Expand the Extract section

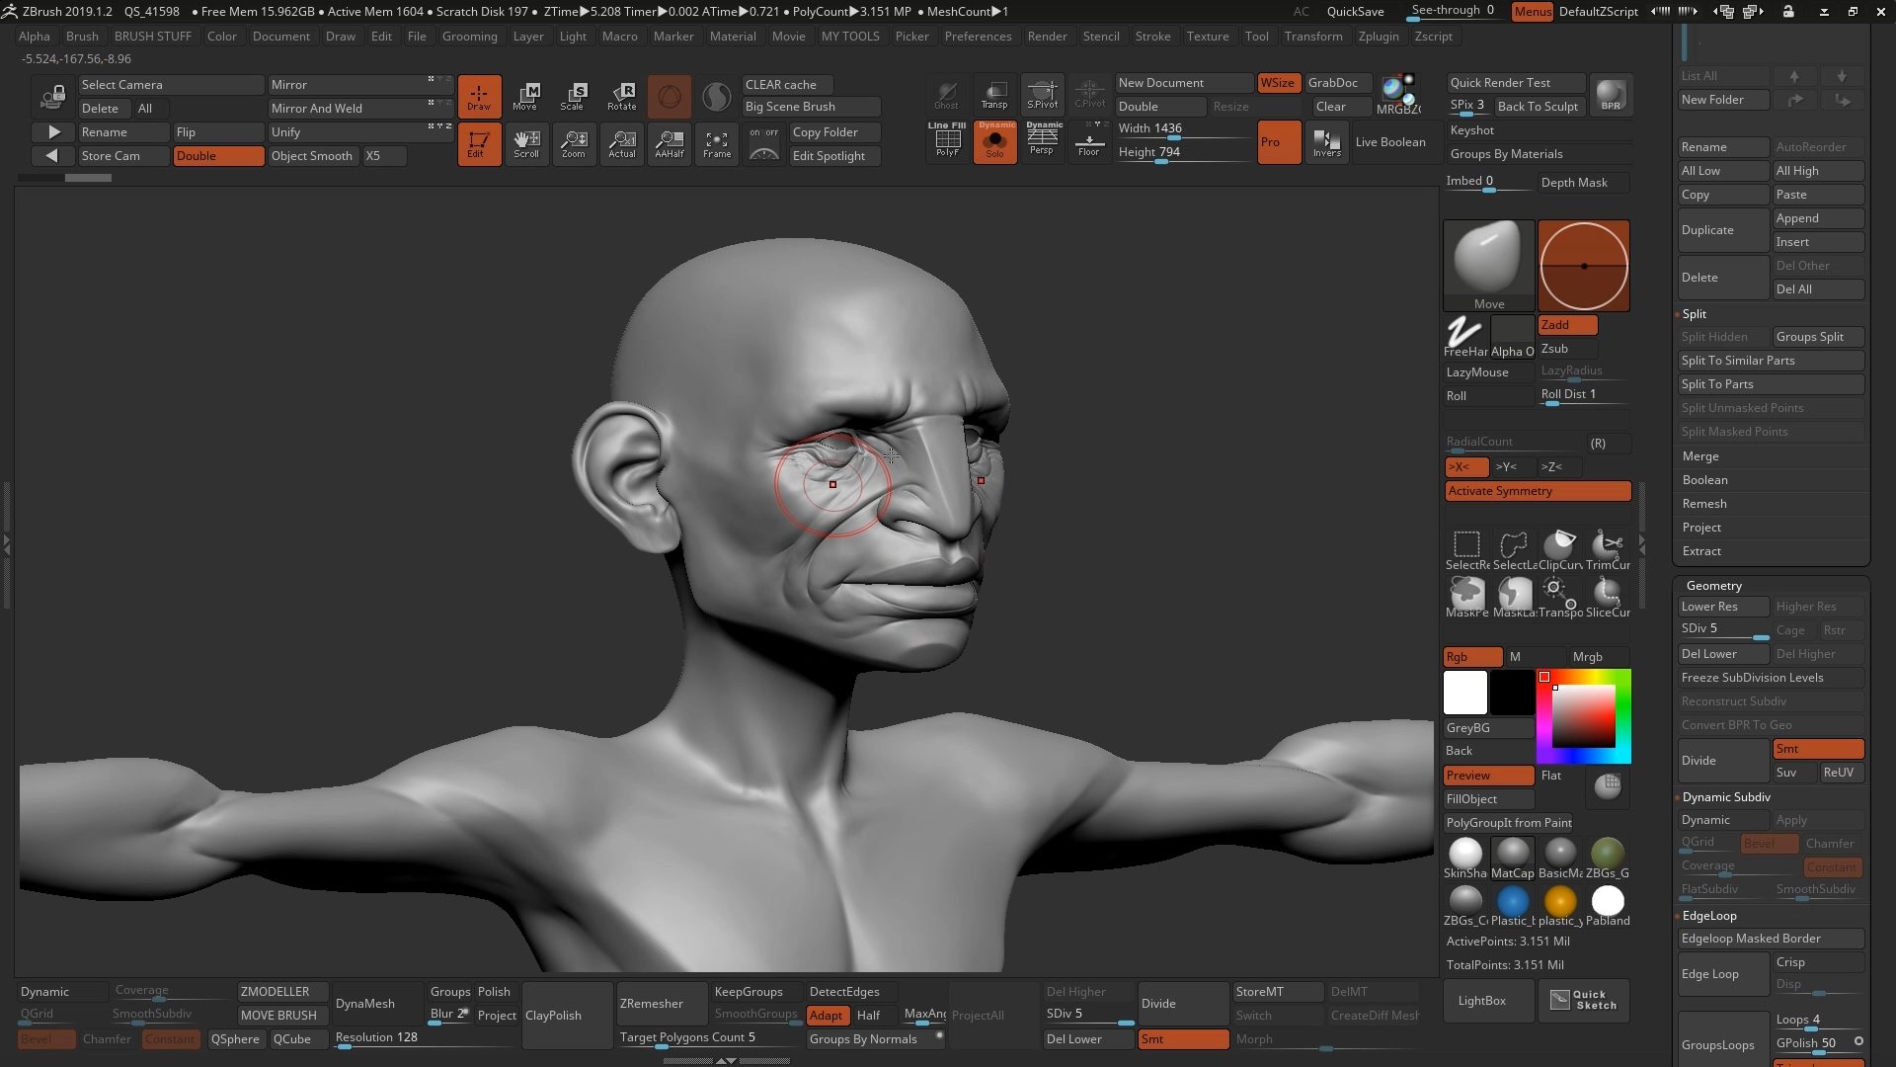point(1701,551)
